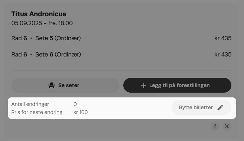
Task: Click the 0 changes count value
Action: (x=75, y=104)
